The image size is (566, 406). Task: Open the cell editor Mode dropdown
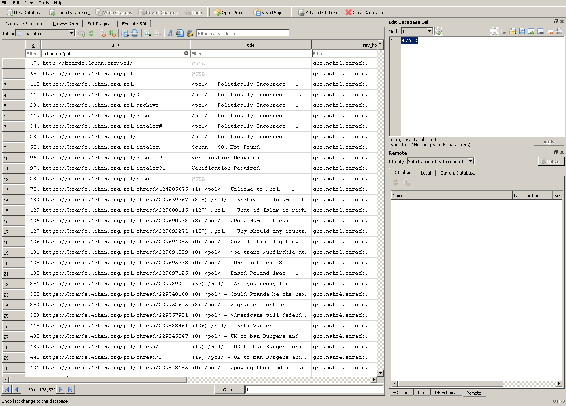[x=429, y=31]
